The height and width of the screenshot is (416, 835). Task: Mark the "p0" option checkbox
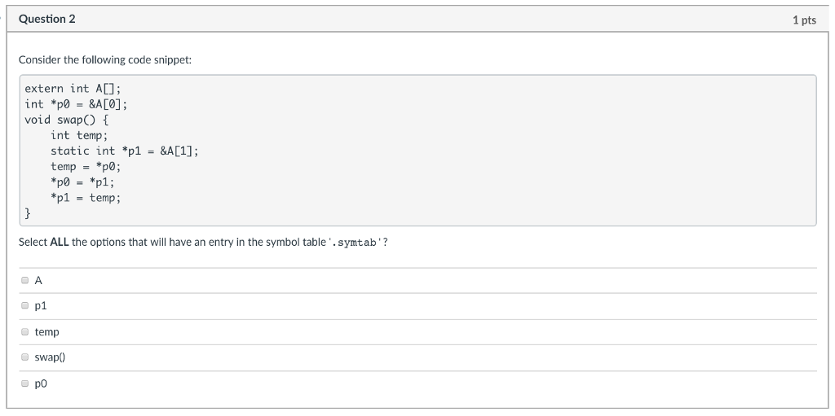[x=26, y=383]
